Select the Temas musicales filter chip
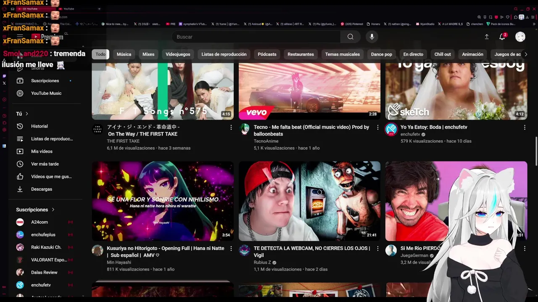This screenshot has height=302, width=538. click(x=343, y=54)
